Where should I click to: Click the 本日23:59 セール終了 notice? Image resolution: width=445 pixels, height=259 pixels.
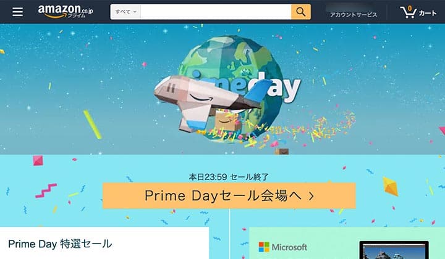[x=229, y=177]
